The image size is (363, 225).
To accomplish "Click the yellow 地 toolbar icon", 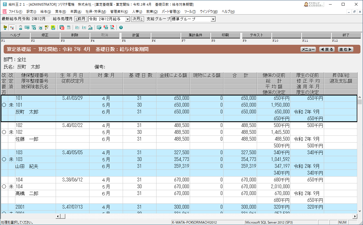I will [x=53, y=27].
